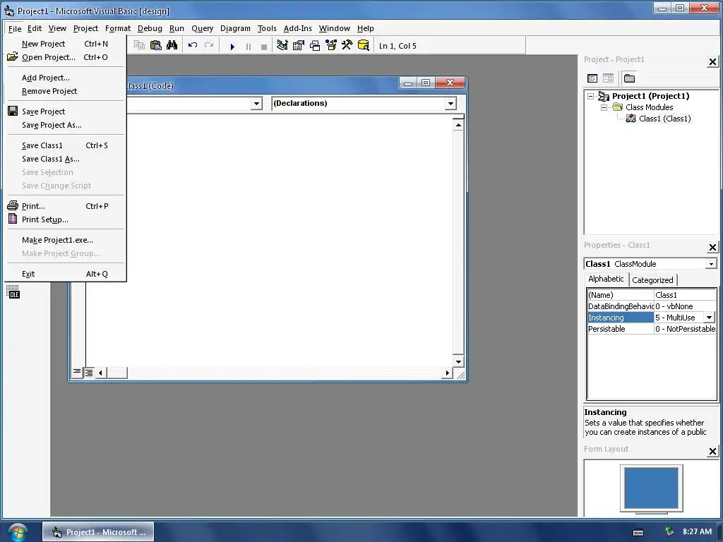
Task: Undo the last action via toolbar
Action: click(x=193, y=45)
